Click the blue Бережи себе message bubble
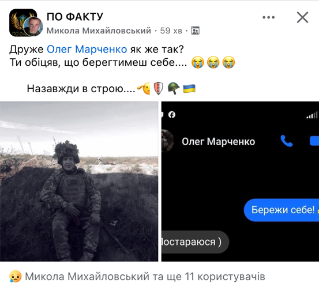 pos(282,210)
